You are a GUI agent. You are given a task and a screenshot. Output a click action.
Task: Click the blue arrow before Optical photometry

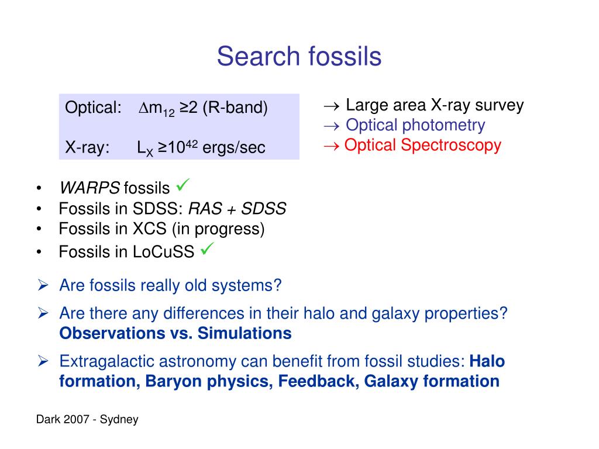[331, 126]
